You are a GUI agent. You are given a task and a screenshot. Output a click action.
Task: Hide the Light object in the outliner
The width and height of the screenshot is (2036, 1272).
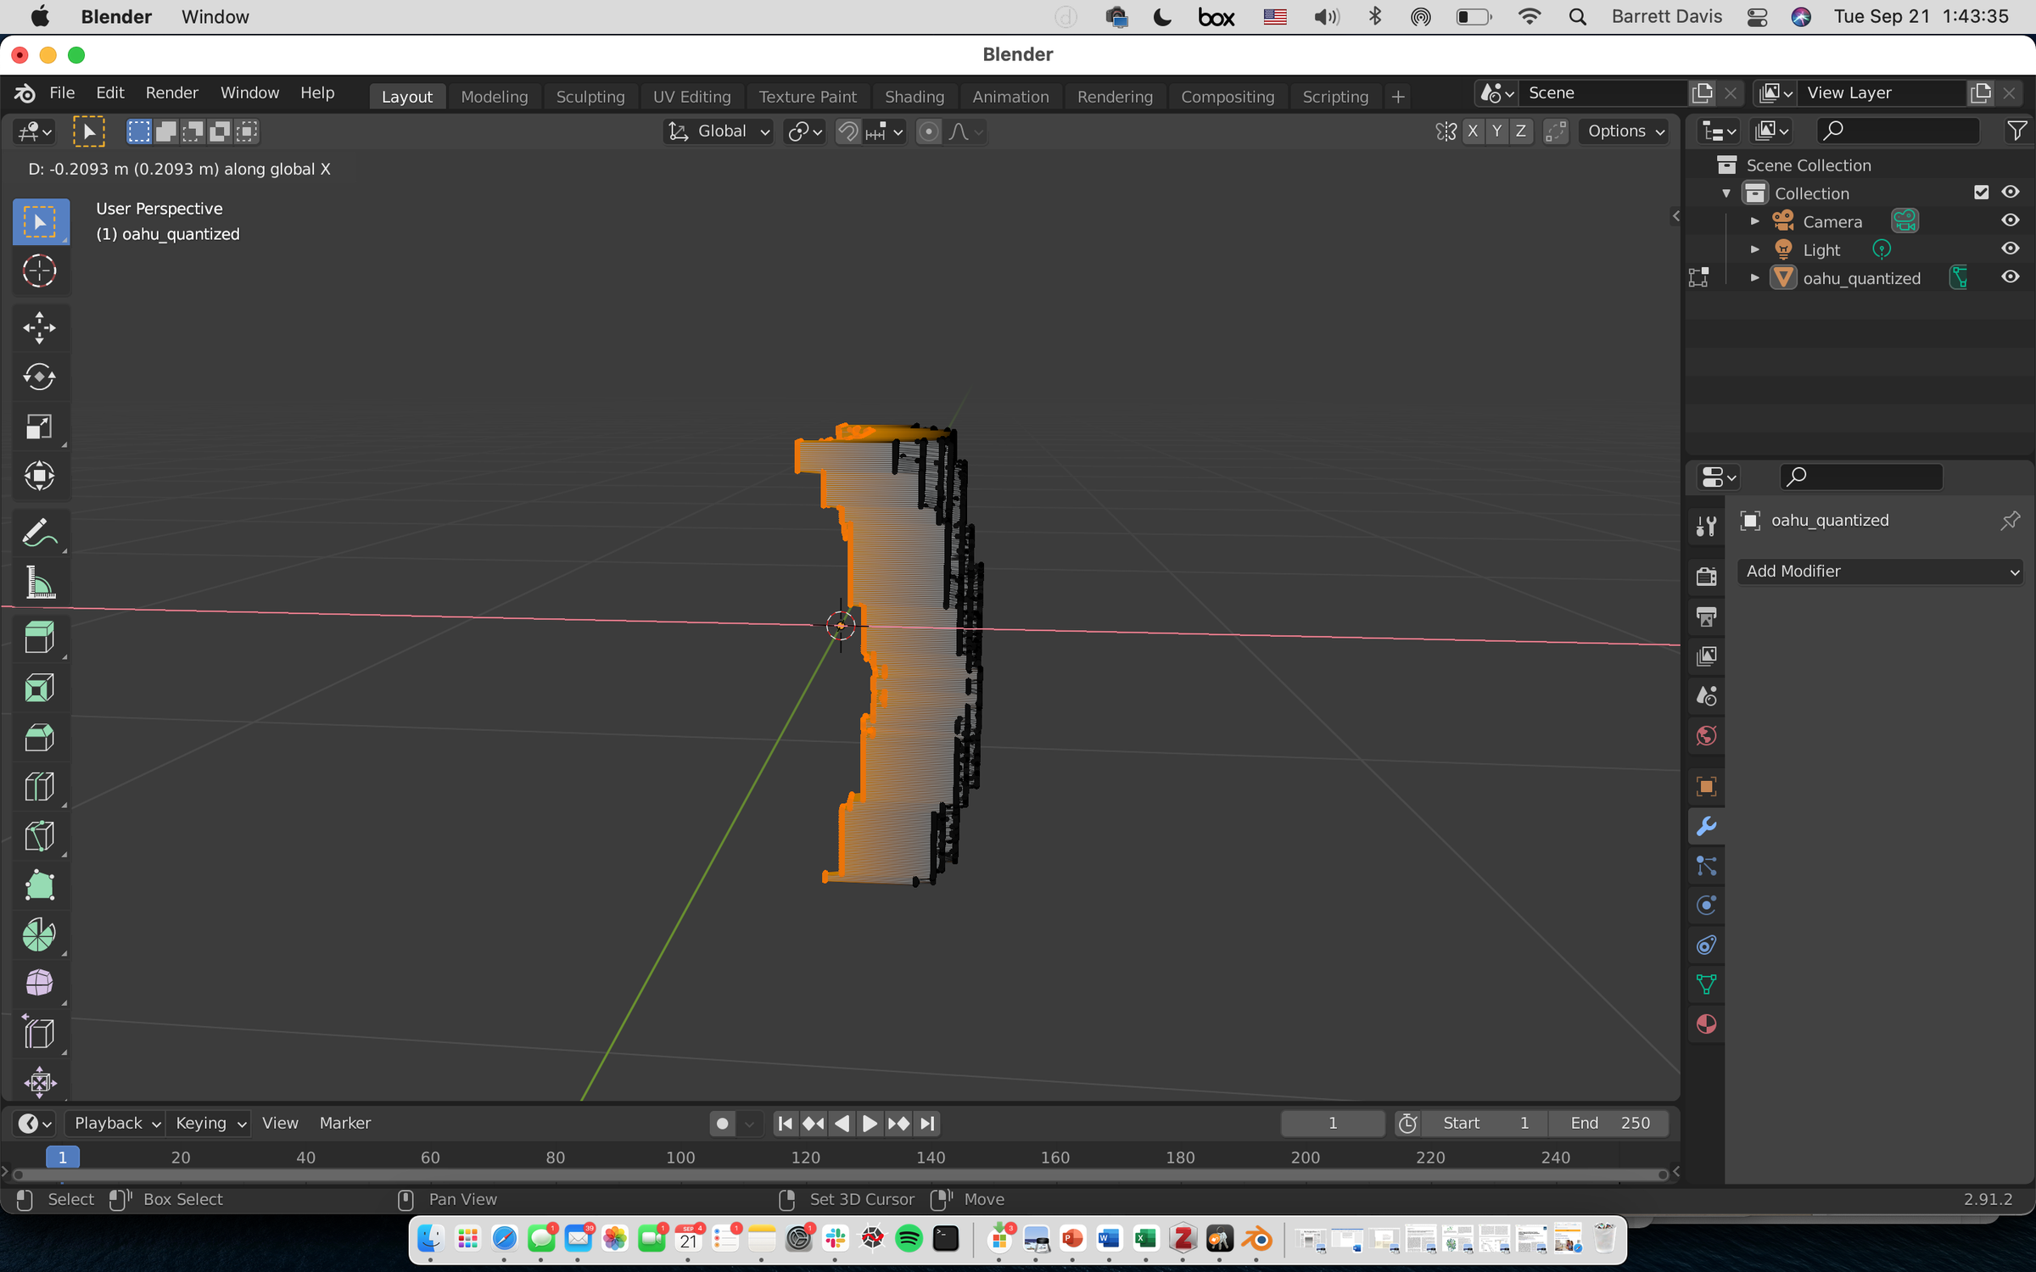[2010, 249]
